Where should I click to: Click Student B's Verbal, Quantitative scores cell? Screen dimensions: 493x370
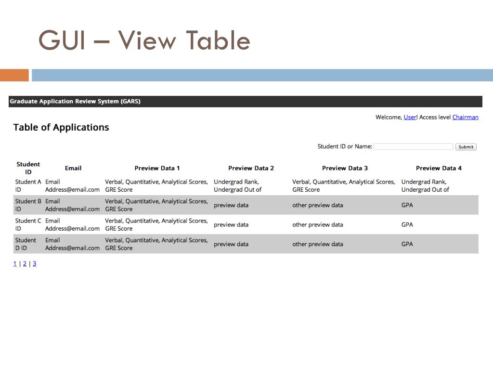[156, 205]
